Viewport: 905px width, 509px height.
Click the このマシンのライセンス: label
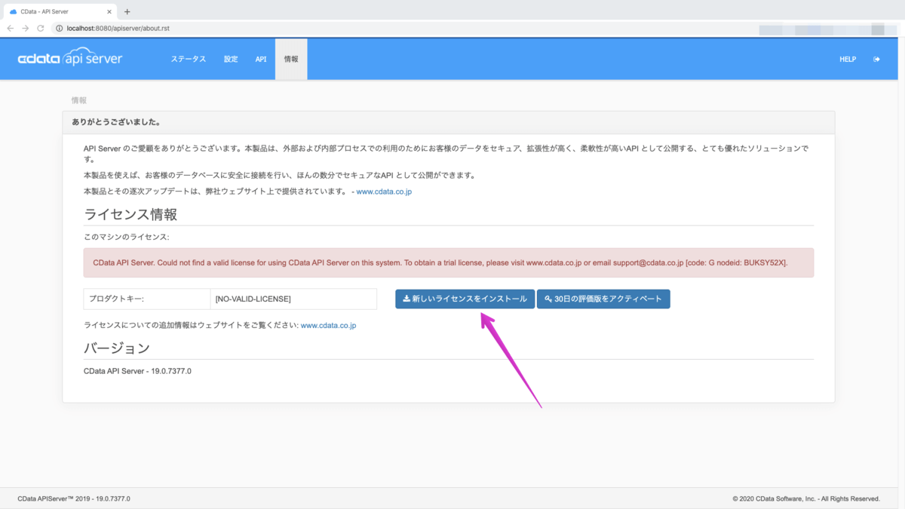pos(126,237)
